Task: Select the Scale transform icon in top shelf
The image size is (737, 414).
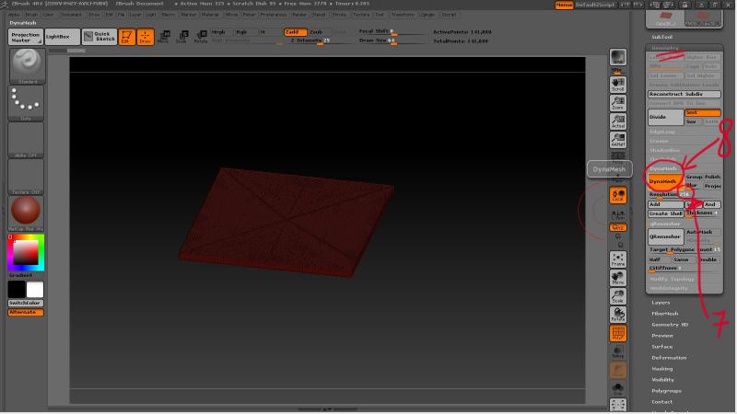Action: 181,37
